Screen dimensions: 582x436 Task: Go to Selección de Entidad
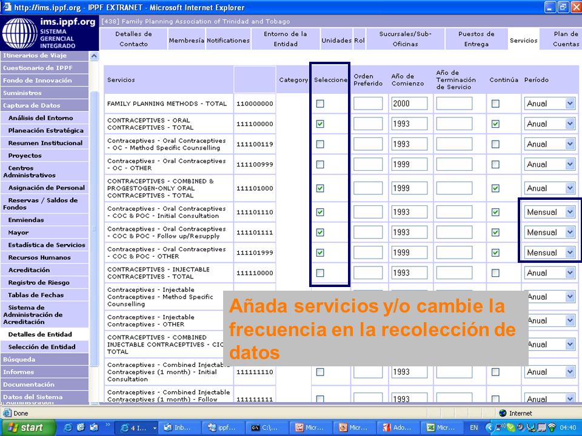44,346
